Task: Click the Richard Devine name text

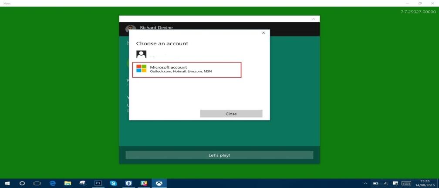Action: point(156,28)
